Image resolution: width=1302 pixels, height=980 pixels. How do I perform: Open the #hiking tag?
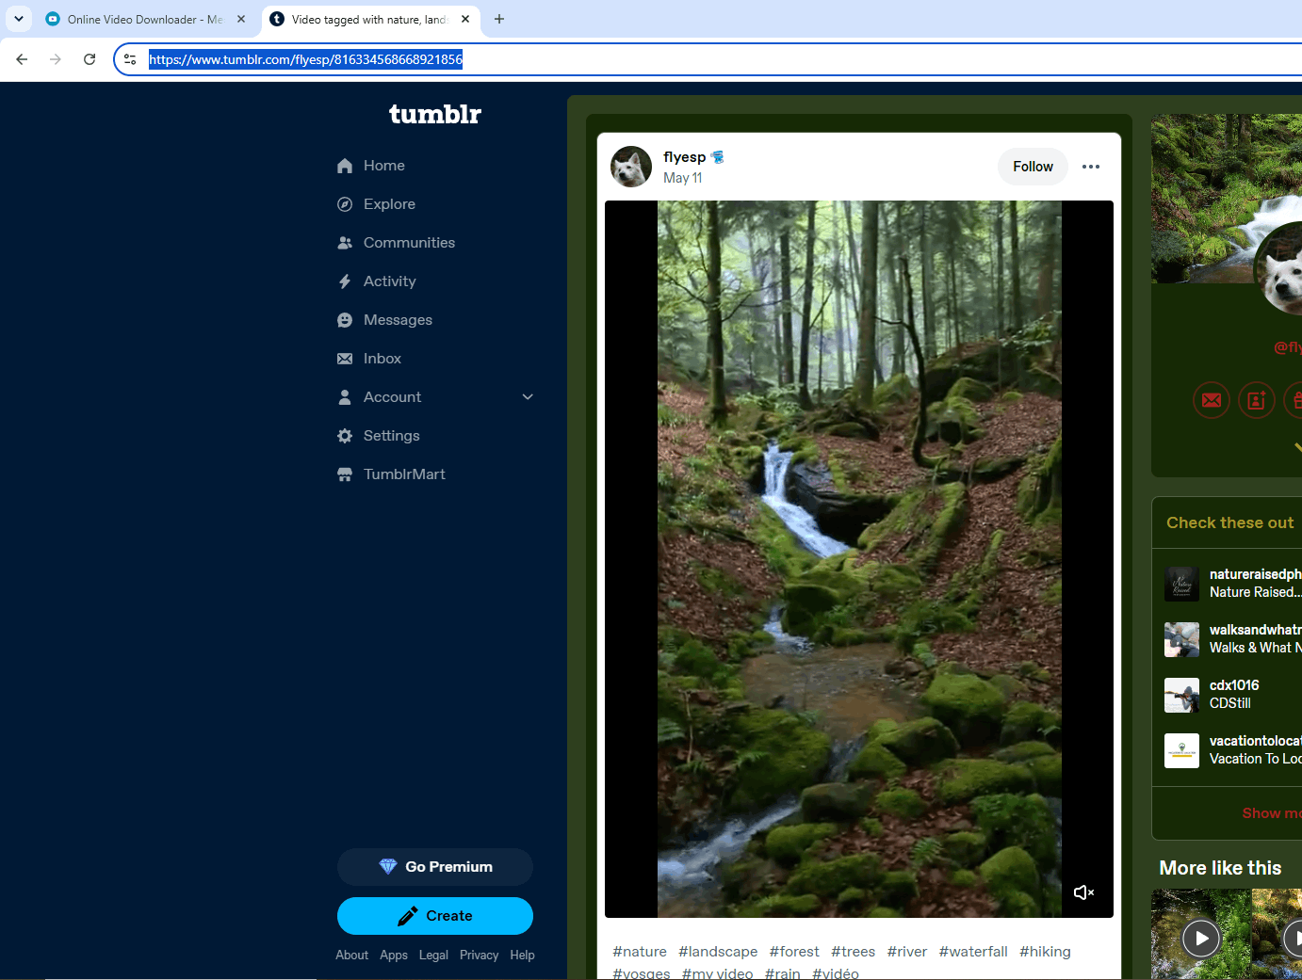click(1045, 952)
